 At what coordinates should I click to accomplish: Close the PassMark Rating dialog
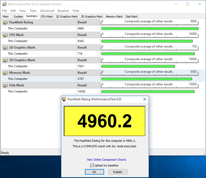[144, 99]
